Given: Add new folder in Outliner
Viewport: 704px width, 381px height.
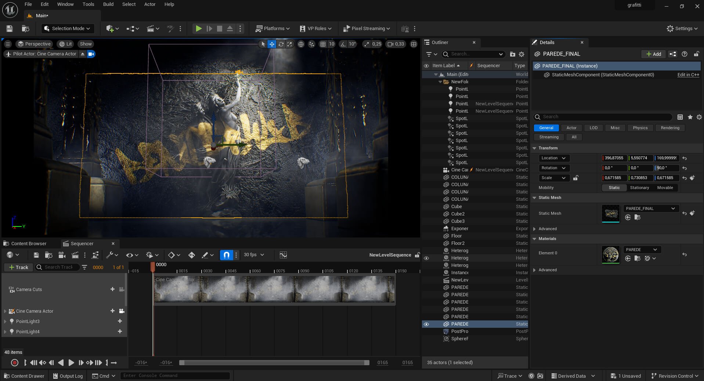Looking at the screenshot, I should 513,54.
